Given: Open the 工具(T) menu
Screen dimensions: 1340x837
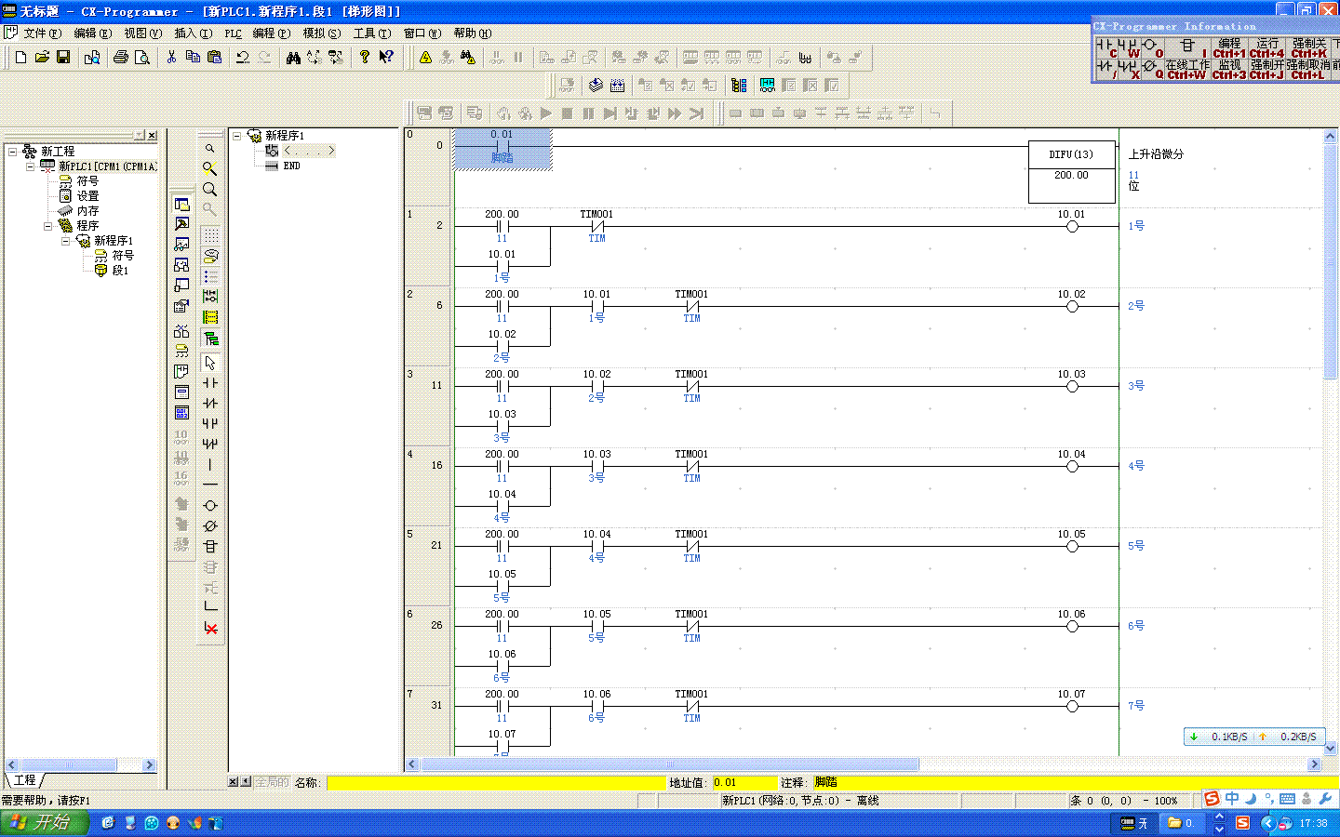Looking at the screenshot, I should pyautogui.click(x=371, y=33).
